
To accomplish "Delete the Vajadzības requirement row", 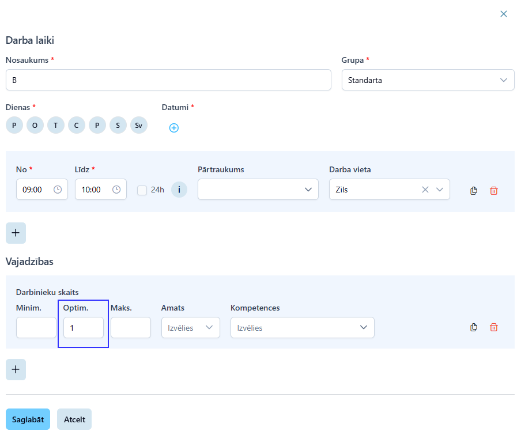I will (x=494, y=327).
